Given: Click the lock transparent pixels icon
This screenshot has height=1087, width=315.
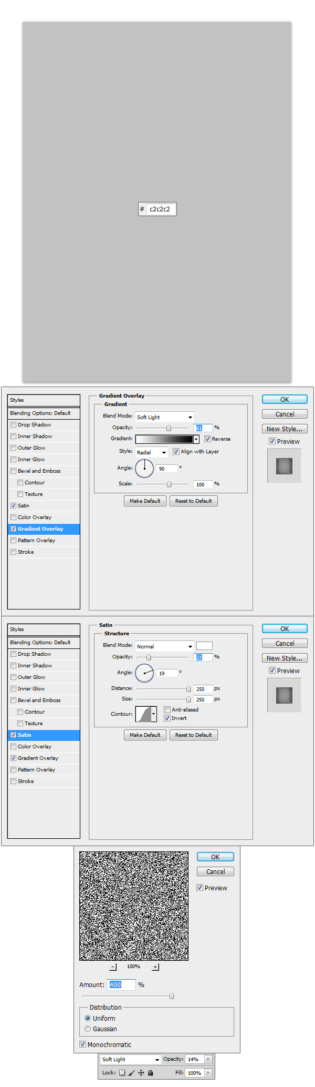Looking at the screenshot, I should click(x=122, y=1072).
